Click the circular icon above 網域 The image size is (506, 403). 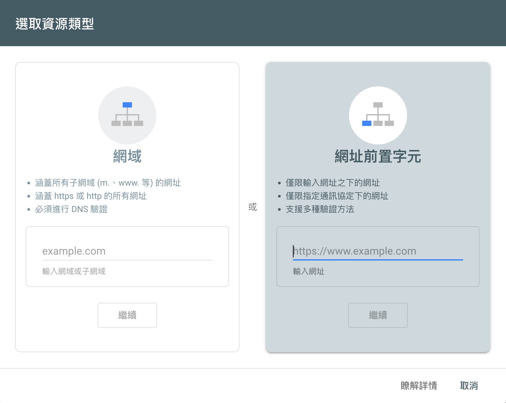coord(127,115)
